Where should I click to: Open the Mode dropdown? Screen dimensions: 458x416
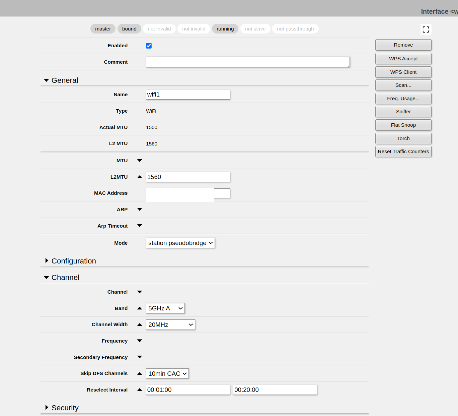pyautogui.click(x=180, y=243)
